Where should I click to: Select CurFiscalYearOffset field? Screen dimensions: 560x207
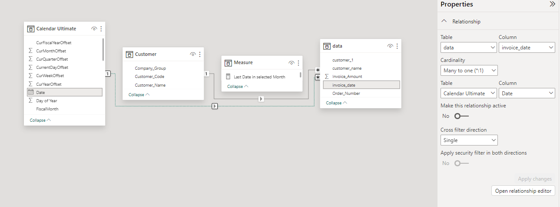[x=54, y=42]
